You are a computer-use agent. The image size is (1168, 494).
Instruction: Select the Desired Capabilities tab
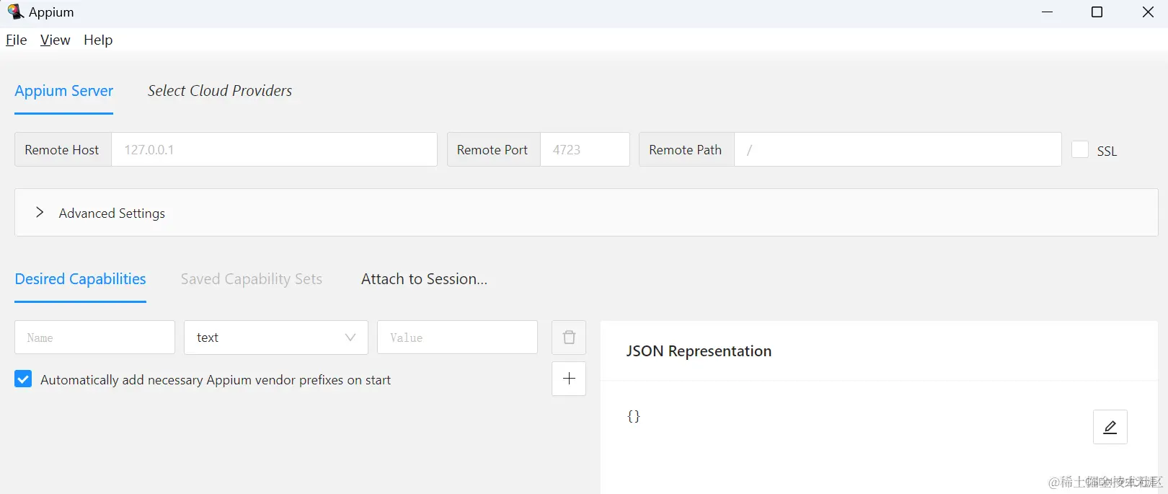tap(81, 279)
